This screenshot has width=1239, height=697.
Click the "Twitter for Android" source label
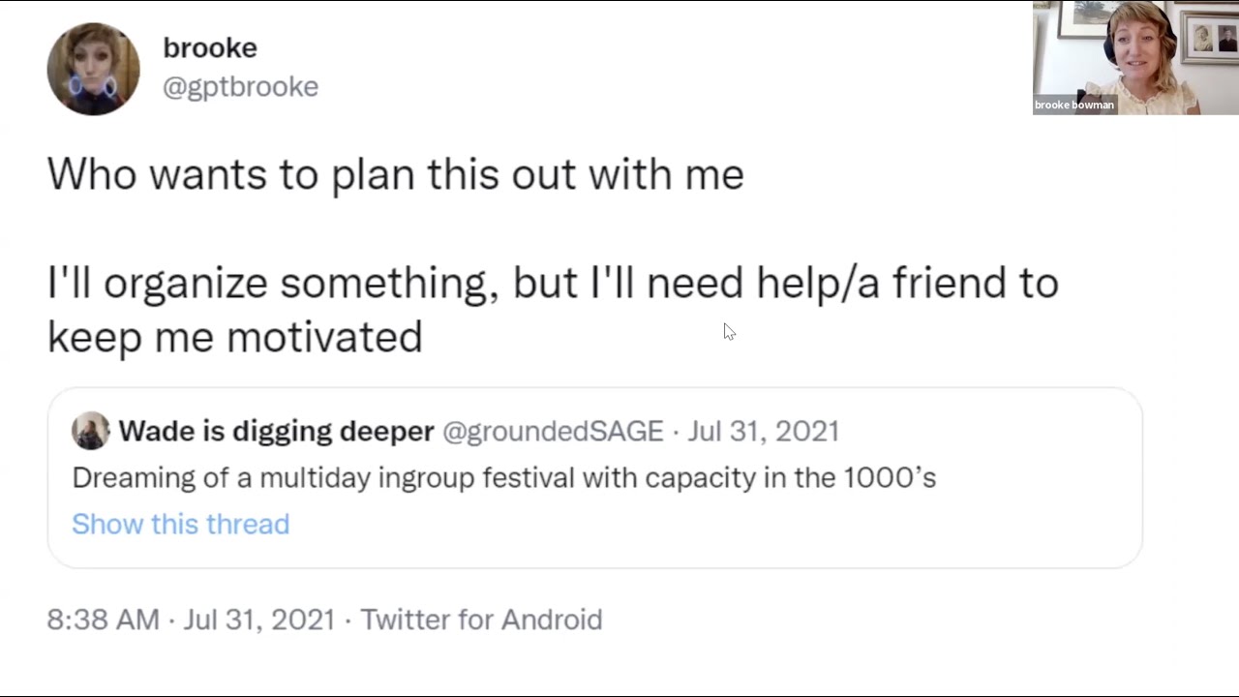[x=481, y=620]
